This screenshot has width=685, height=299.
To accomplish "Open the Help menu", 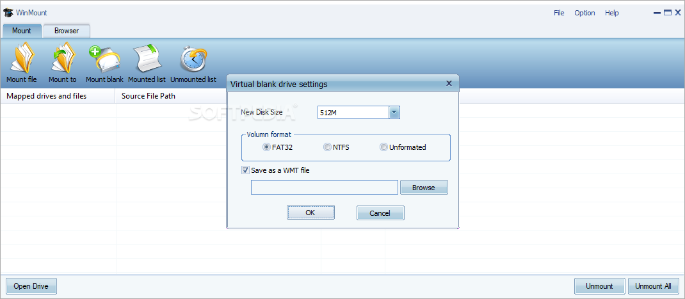I will [611, 13].
